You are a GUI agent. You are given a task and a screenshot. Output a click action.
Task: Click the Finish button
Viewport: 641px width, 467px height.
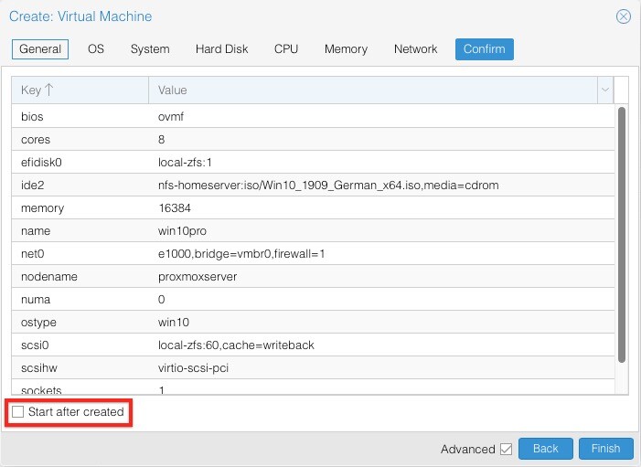coord(606,449)
